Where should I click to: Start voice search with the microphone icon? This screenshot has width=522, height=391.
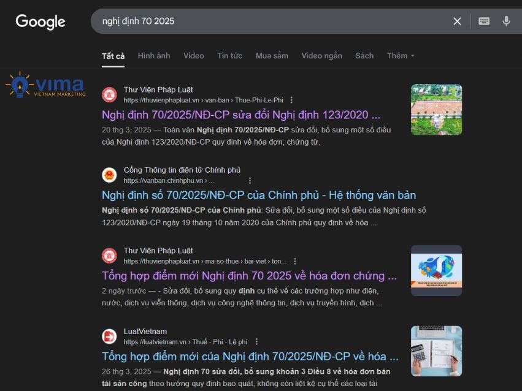[x=506, y=21]
